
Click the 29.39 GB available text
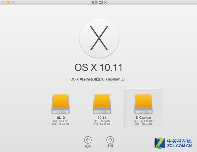coord(102,124)
